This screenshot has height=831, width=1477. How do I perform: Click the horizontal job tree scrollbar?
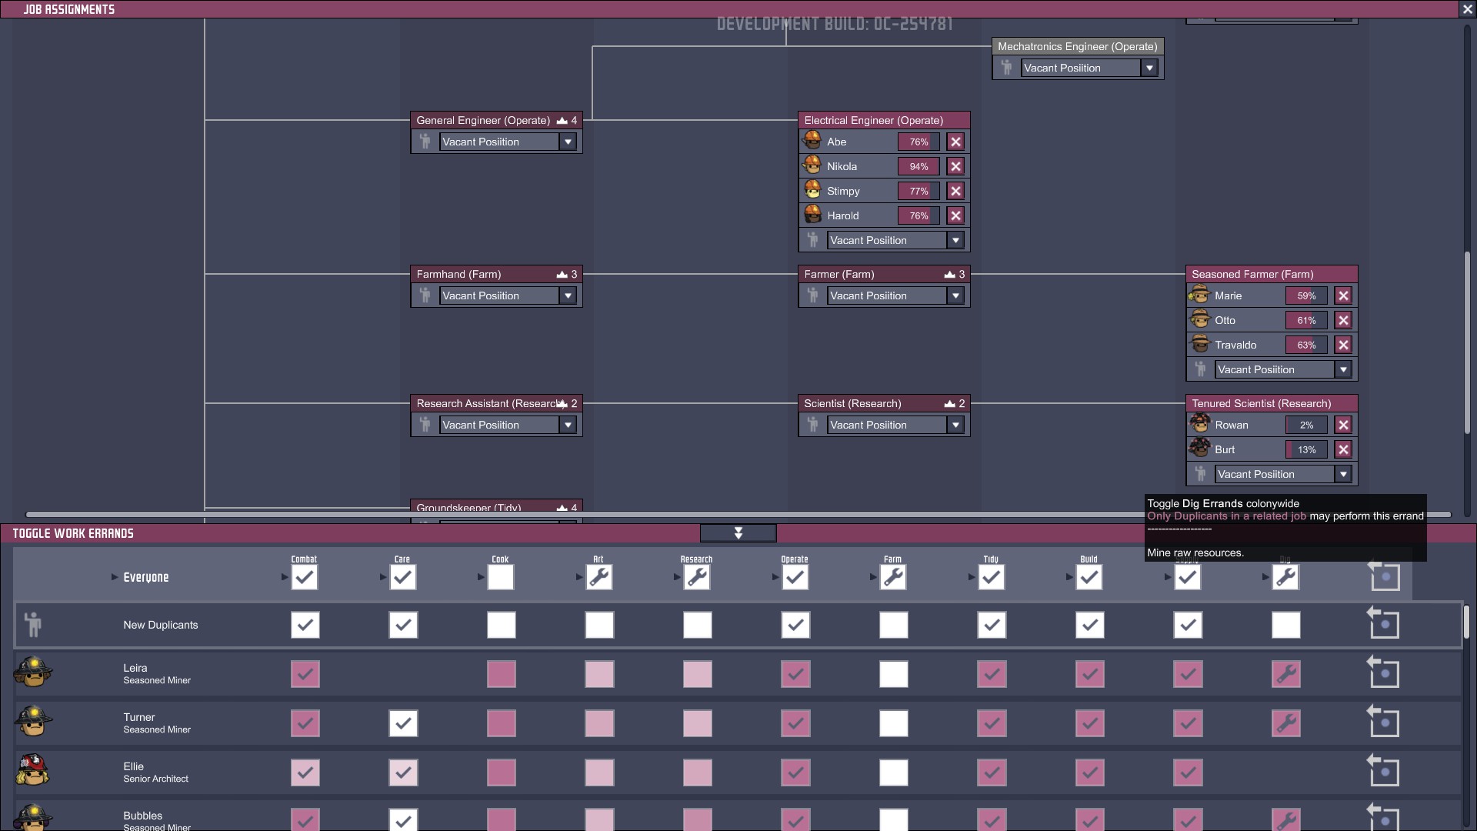pyautogui.click(x=738, y=514)
